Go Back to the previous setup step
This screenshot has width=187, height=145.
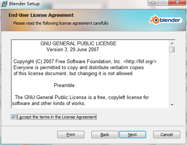tap(105, 135)
